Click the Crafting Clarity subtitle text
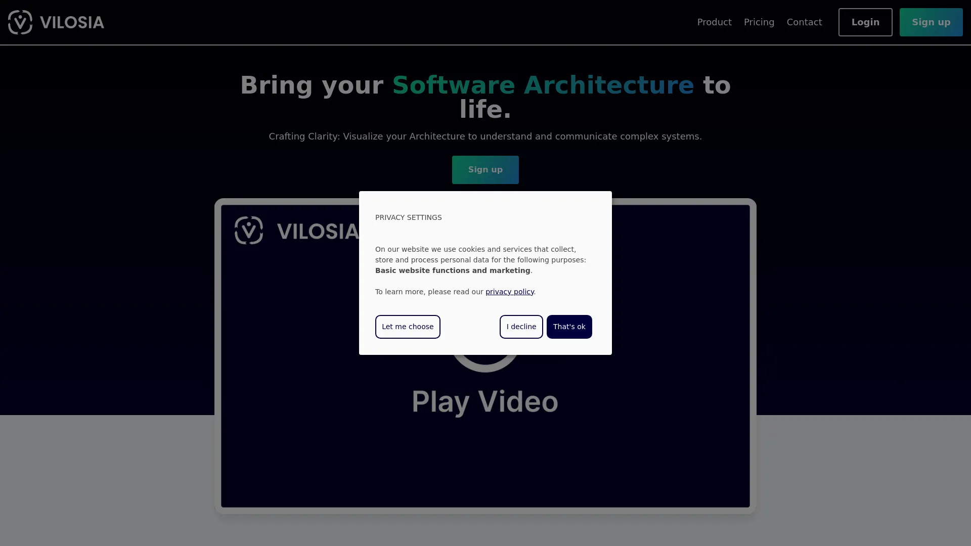971x546 pixels. [x=485, y=136]
